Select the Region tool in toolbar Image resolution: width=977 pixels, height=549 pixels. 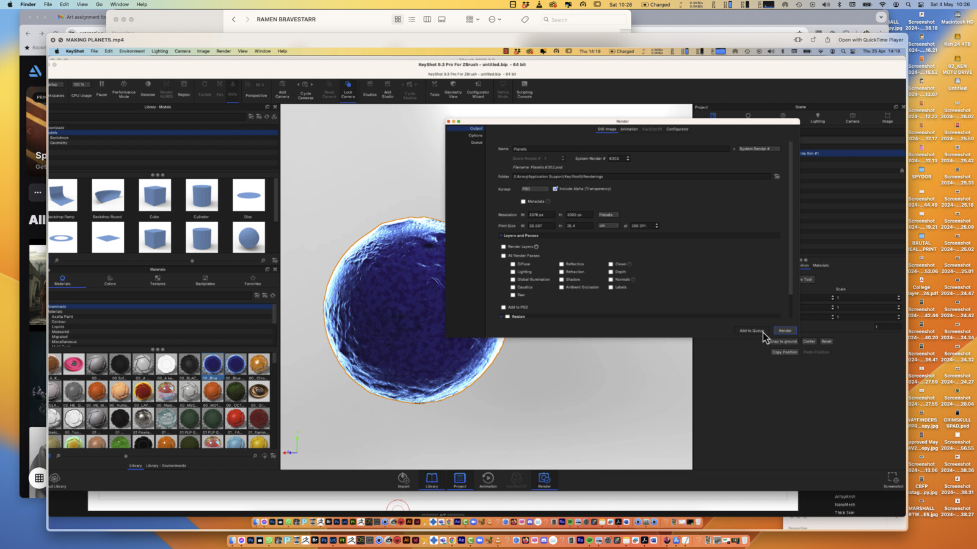pyautogui.click(x=184, y=89)
